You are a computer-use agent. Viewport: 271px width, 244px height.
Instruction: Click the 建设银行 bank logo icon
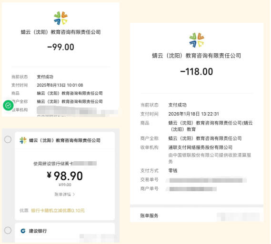(23, 231)
